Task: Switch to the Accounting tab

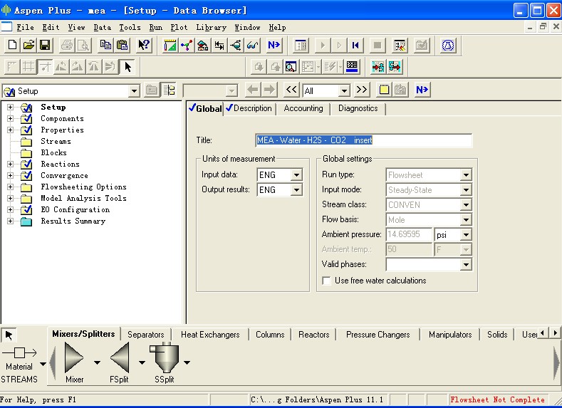Action: point(303,109)
